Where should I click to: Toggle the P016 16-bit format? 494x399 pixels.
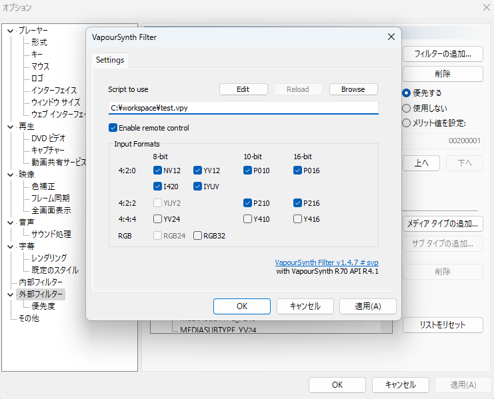297,171
